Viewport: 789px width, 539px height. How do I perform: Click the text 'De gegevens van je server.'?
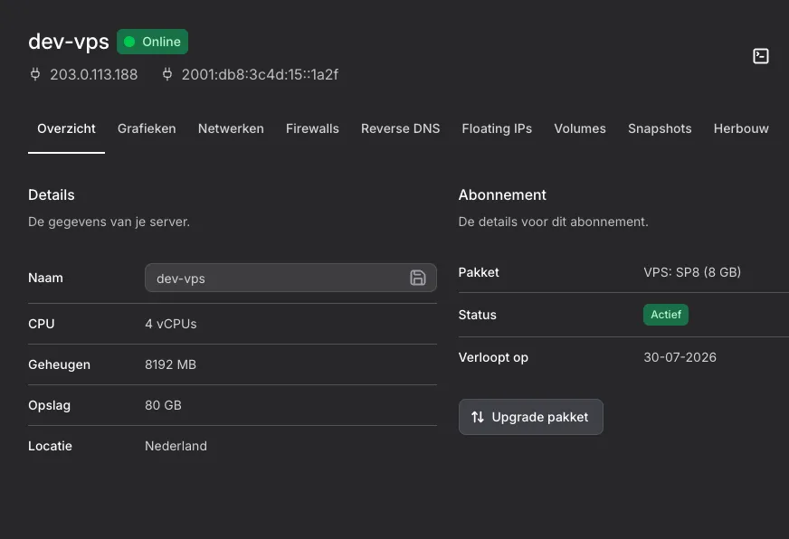coord(109,222)
